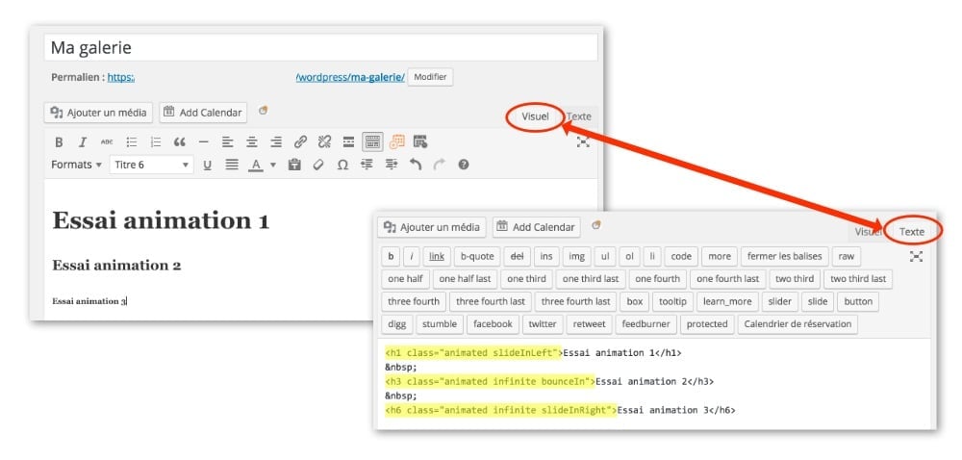This screenshot has width=962, height=460.
Task: Click the Modifier permalink button
Action: point(430,77)
